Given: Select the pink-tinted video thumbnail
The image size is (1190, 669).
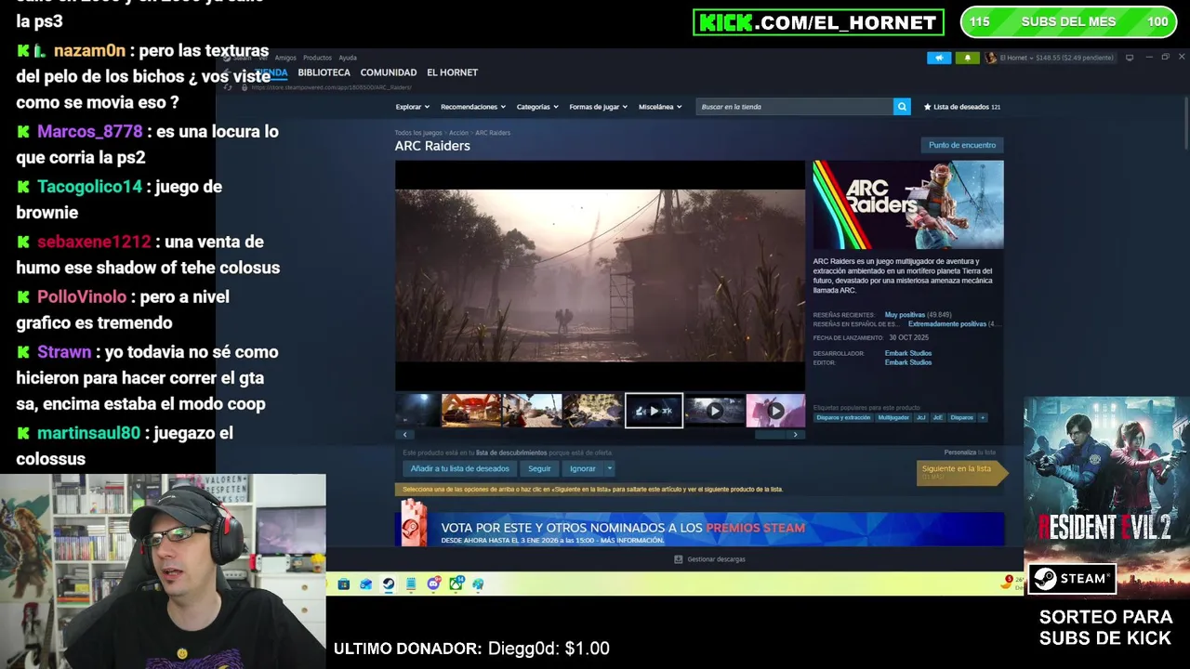Looking at the screenshot, I should (775, 411).
